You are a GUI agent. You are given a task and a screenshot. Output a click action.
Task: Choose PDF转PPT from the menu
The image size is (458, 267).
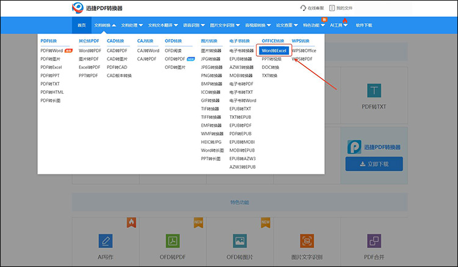pos(50,76)
